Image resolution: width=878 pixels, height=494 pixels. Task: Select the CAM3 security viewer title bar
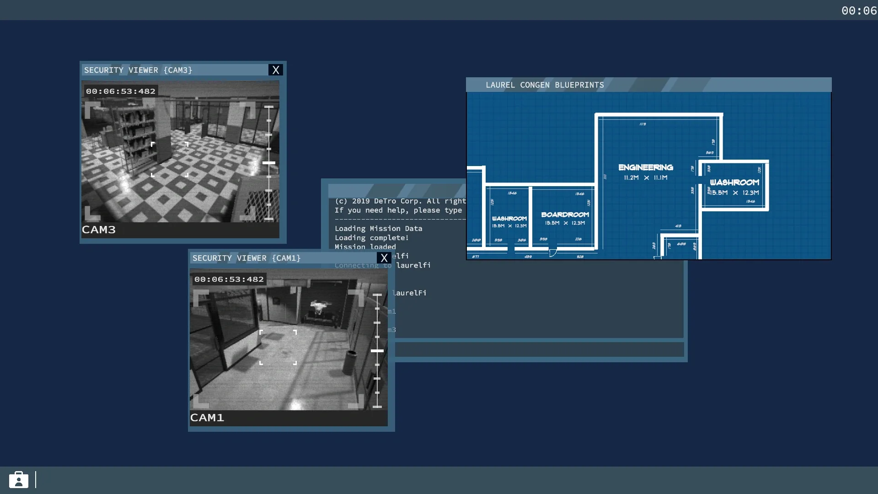tap(174, 70)
